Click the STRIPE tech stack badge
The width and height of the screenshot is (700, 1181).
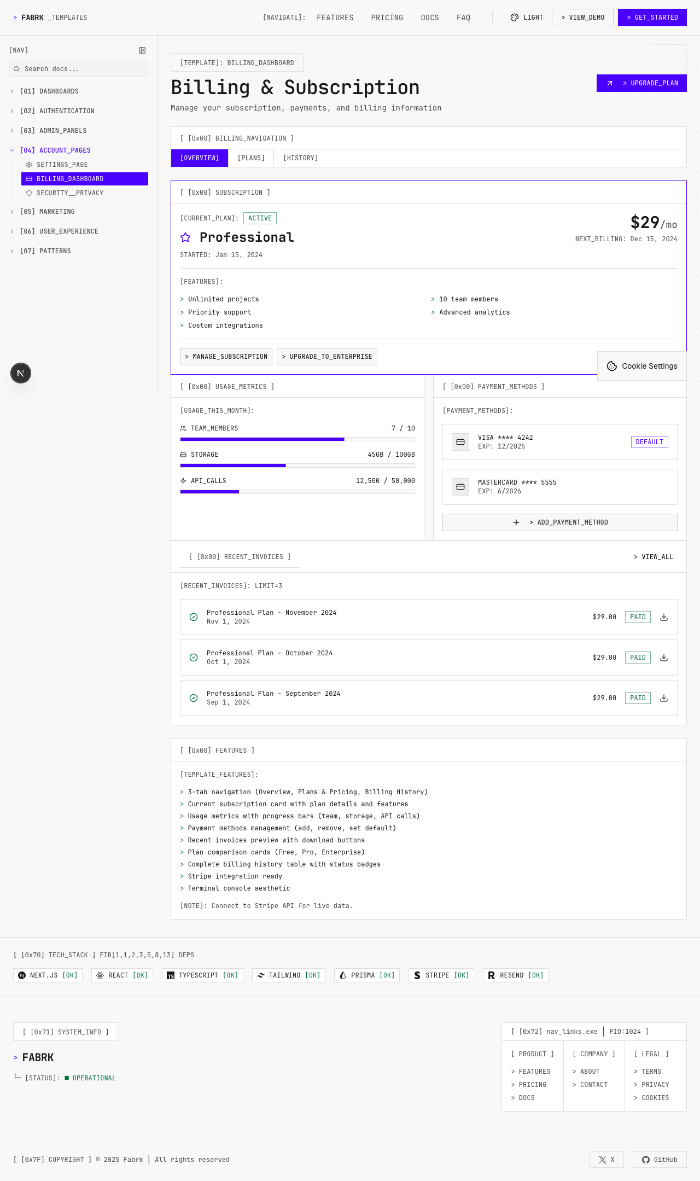pyautogui.click(x=441, y=975)
